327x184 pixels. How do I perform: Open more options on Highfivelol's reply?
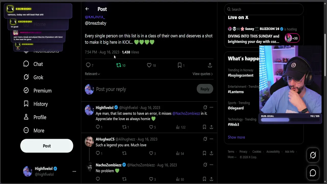(211, 107)
